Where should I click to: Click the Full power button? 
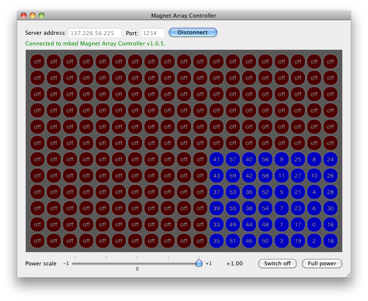coord(322,263)
